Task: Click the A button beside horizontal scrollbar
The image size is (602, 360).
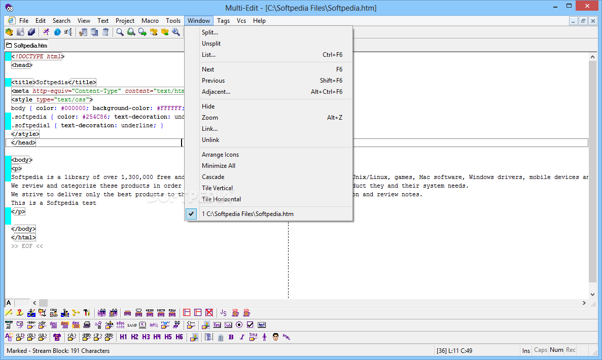Action: (9, 303)
